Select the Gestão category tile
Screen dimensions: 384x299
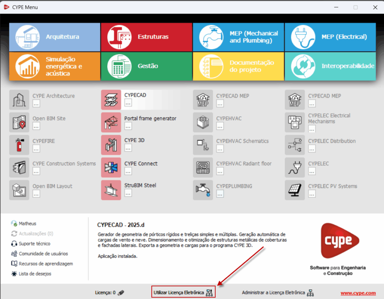(147, 66)
